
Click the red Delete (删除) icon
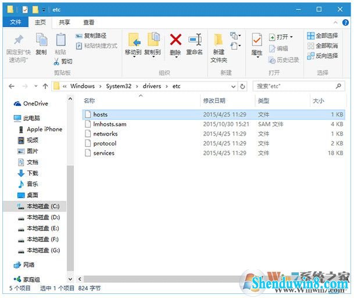click(x=176, y=40)
